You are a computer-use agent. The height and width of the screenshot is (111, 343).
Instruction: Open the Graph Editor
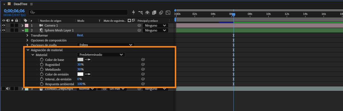[168, 13]
